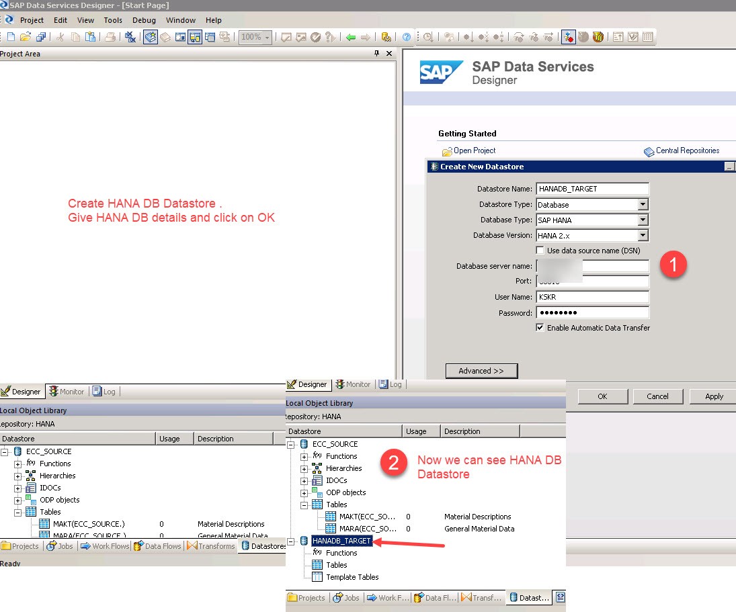736x612 pixels.
Task: Click the Execute clock toolbar icon
Action: [x=428, y=37]
